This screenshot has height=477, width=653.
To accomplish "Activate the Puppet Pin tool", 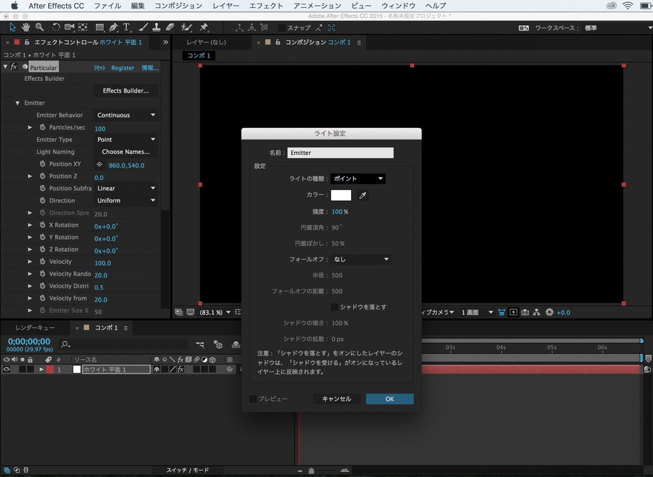I will (203, 27).
